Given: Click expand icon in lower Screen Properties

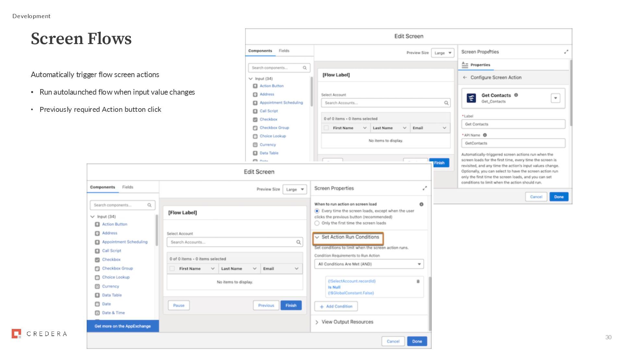Looking at the screenshot, I should (424, 188).
